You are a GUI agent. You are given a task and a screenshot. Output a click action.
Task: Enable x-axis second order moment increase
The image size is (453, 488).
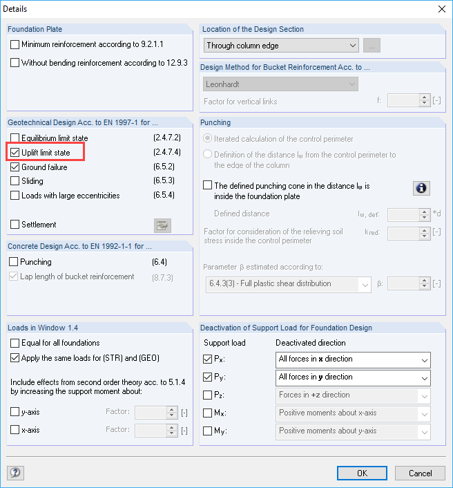[15, 430]
